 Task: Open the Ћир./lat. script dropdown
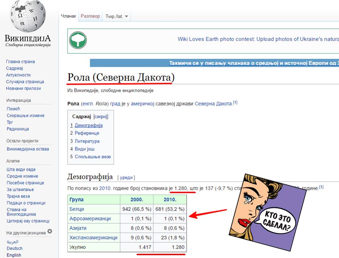pos(117,16)
